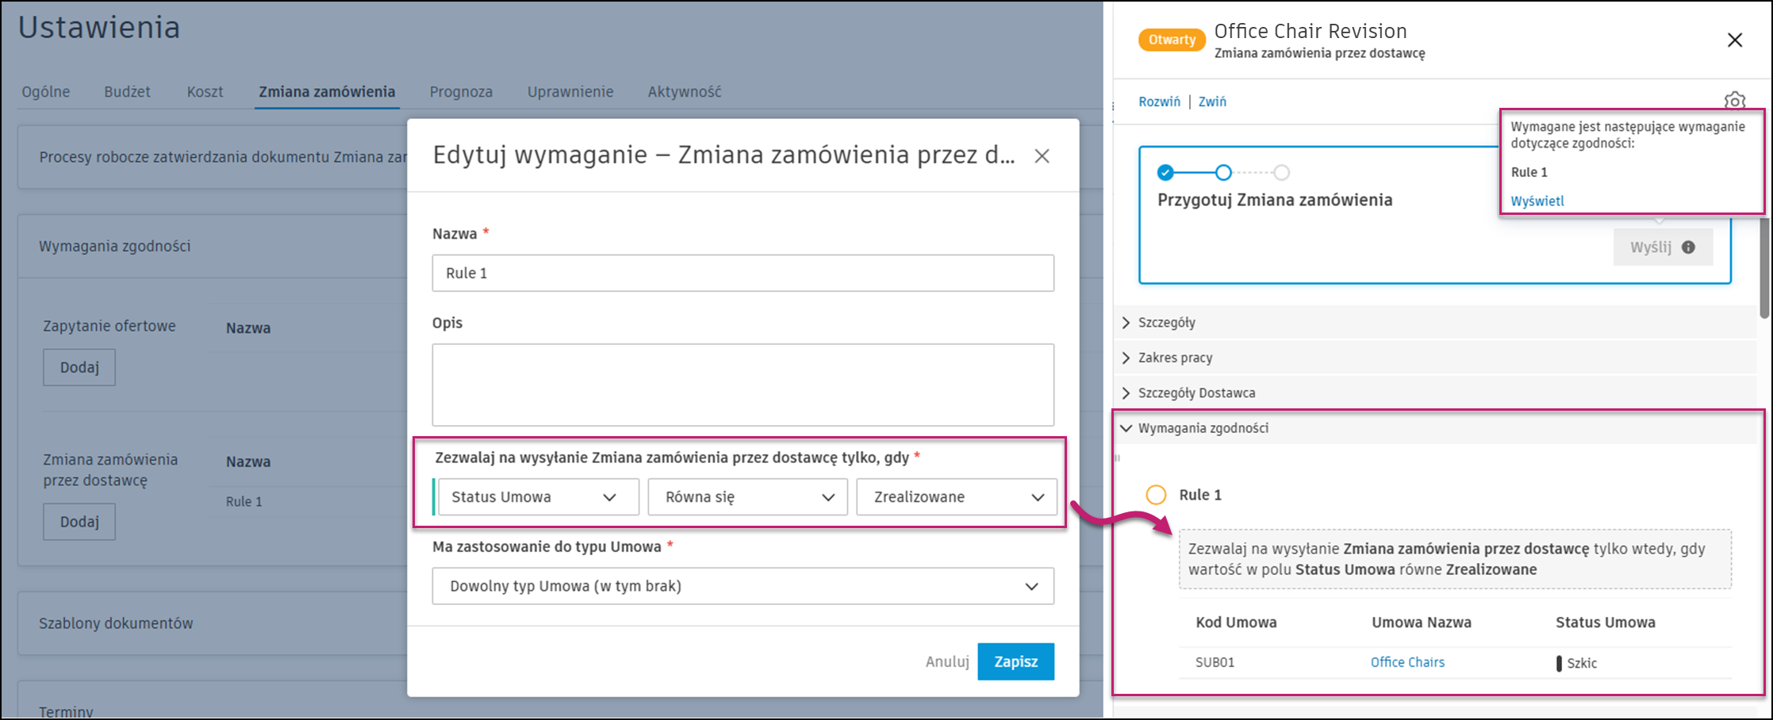Open the Równa się operator dropdown
Viewport: 1773px width, 720px height.
[747, 497]
